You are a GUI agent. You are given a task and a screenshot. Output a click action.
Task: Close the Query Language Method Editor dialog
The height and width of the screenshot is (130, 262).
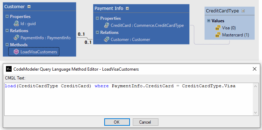(x=255, y=69)
